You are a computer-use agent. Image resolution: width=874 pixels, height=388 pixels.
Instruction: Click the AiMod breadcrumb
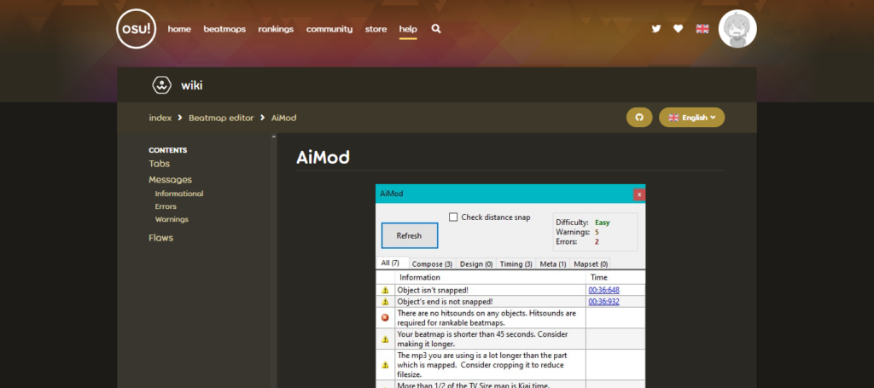(283, 118)
